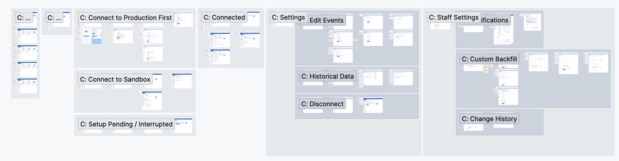Select the lowest frame in Edit Events subsection

[x=343, y=55]
